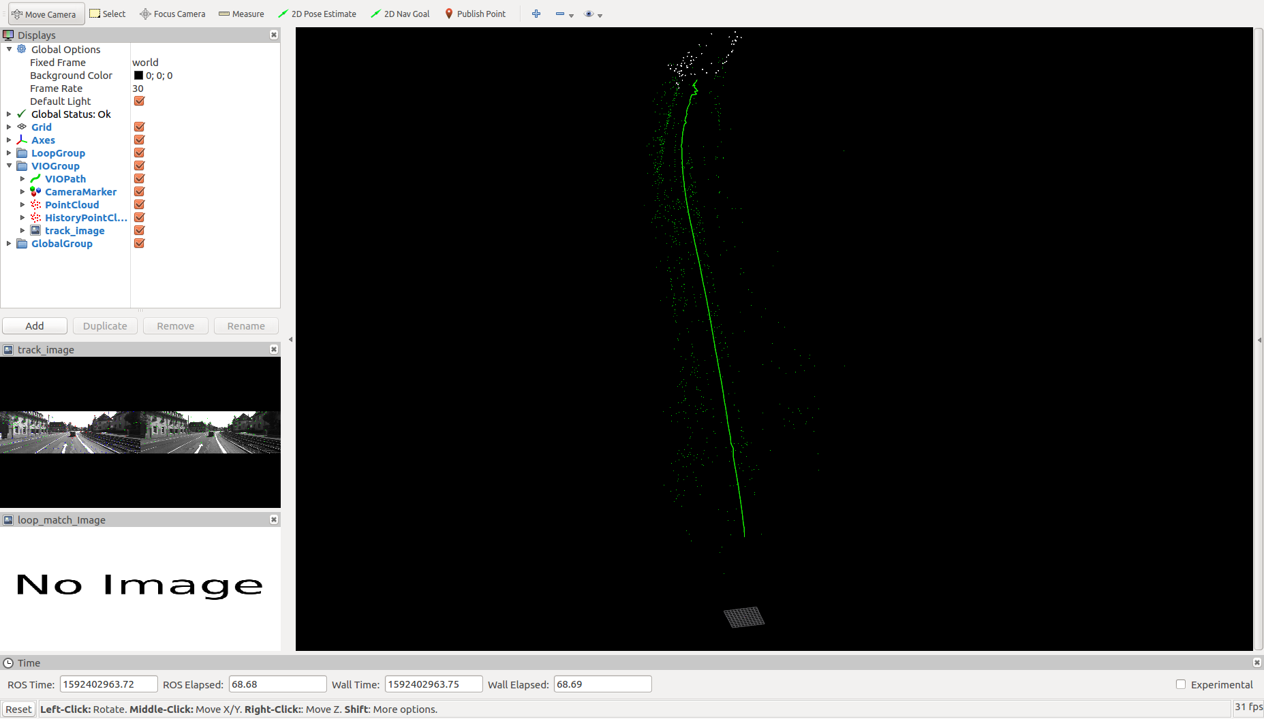Viewport: 1264px width, 719px height.
Task: Click the Global Options gear icon
Action: click(22, 49)
